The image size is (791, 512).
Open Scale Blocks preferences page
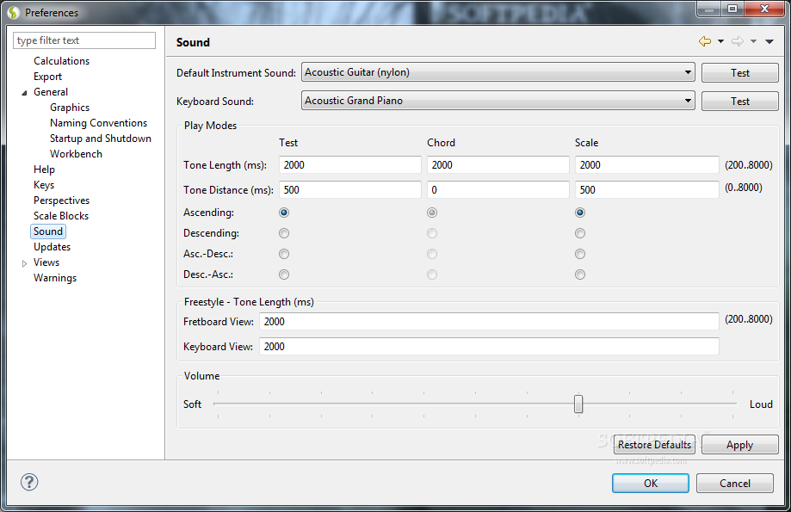point(61,216)
